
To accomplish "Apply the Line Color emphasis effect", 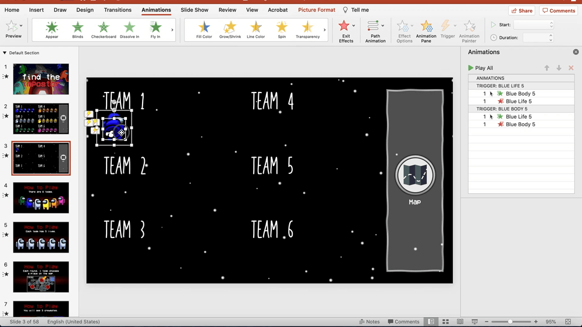I will tap(255, 30).
